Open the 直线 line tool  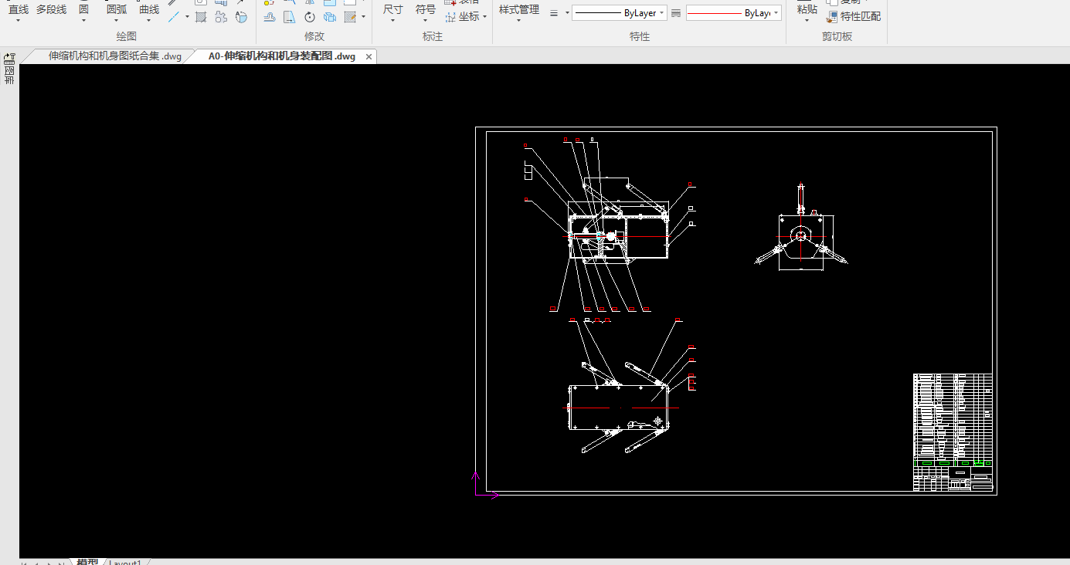pos(18,10)
